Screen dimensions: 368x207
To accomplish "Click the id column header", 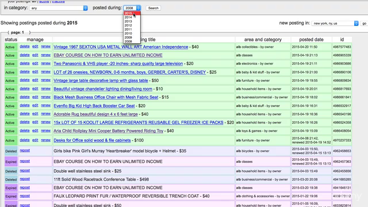I will coord(342,40).
